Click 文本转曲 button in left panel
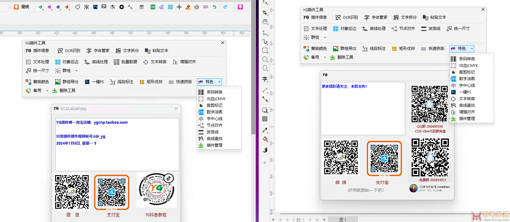The image size is (510, 222). [x=155, y=62]
